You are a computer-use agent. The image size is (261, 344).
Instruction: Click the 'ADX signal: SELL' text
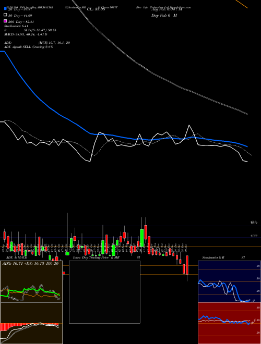click(x=18, y=47)
